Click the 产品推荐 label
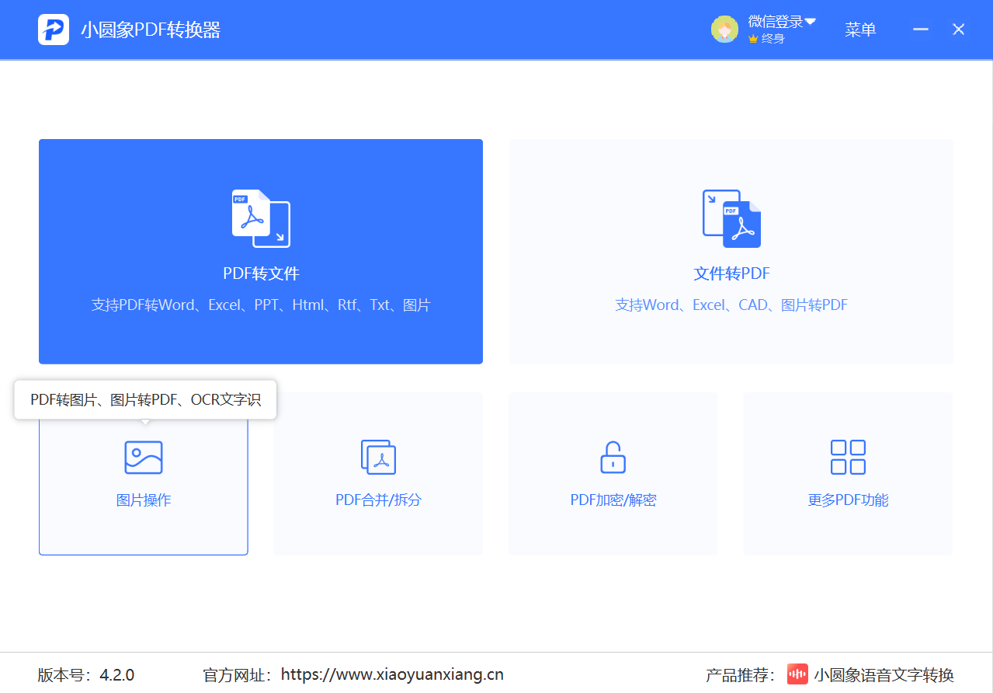Viewport: 993px width, 693px height. [740, 674]
